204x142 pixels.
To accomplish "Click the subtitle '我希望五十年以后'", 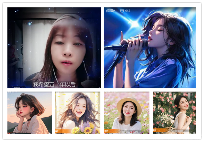I will tap(54, 84).
